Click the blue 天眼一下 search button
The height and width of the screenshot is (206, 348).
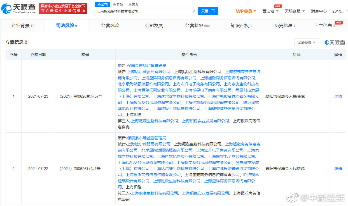coord(208,11)
